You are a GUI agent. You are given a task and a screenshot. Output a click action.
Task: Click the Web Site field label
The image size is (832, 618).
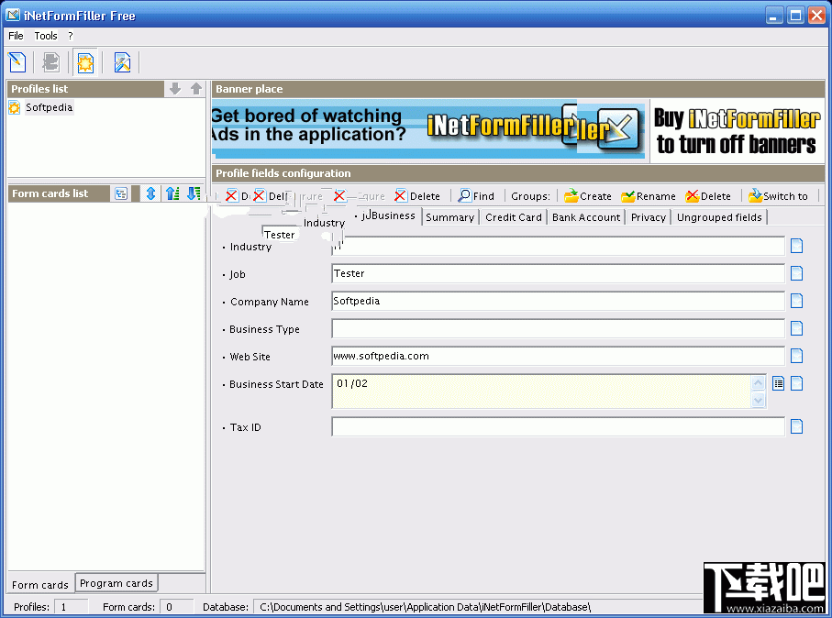tap(250, 357)
